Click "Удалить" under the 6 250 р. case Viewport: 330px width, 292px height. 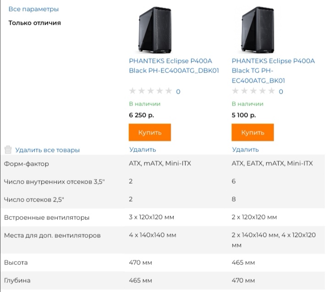pyautogui.click(x=143, y=149)
